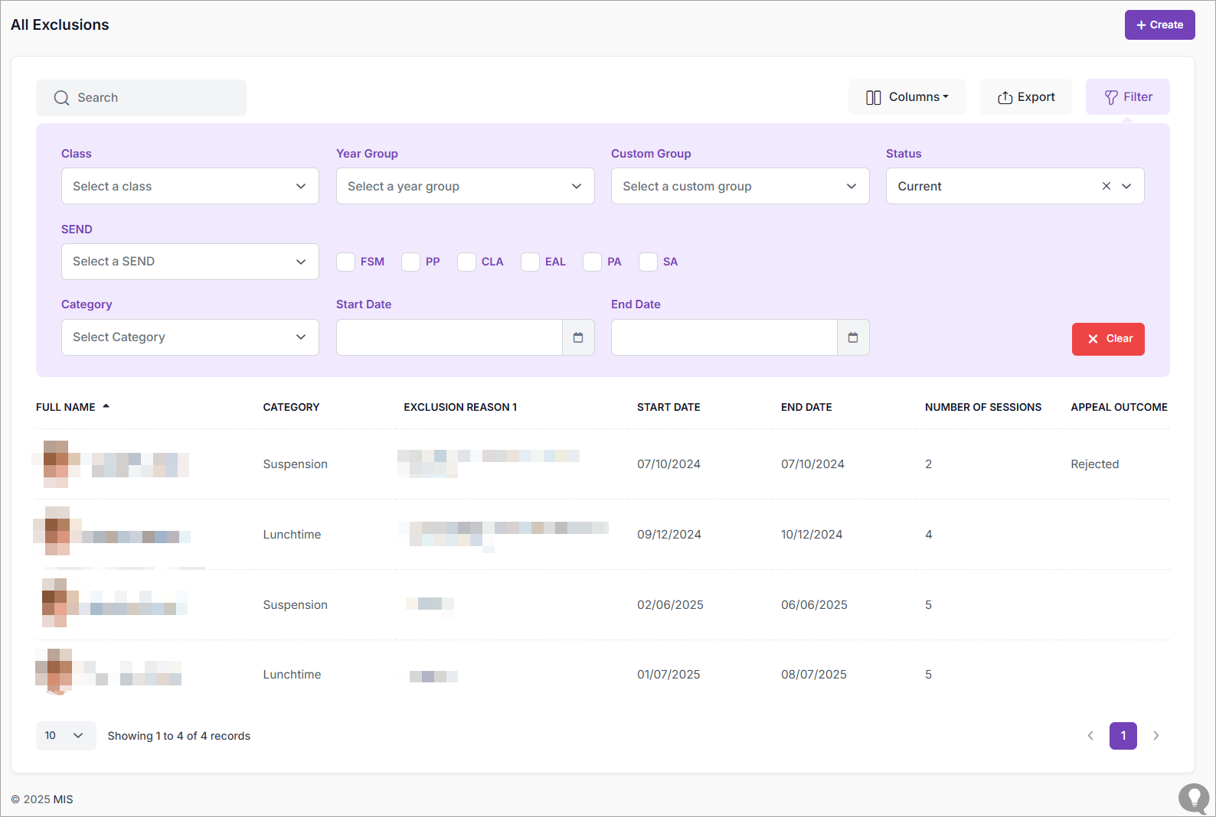Image resolution: width=1216 pixels, height=817 pixels.
Task: Sort by Start Date column header
Action: [x=668, y=407]
